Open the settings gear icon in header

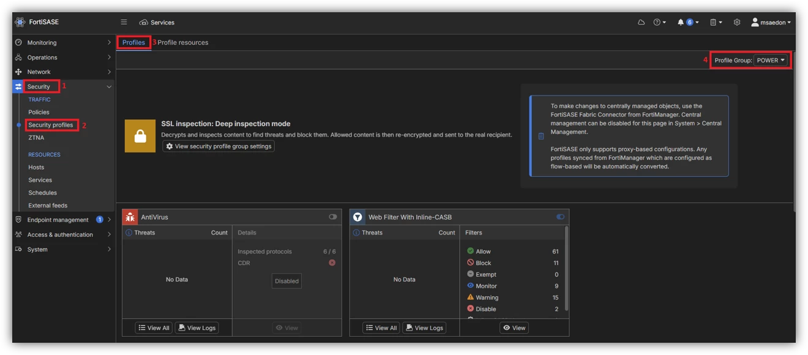tap(737, 22)
